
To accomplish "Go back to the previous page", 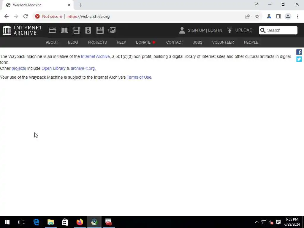I will (x=7, y=17).
